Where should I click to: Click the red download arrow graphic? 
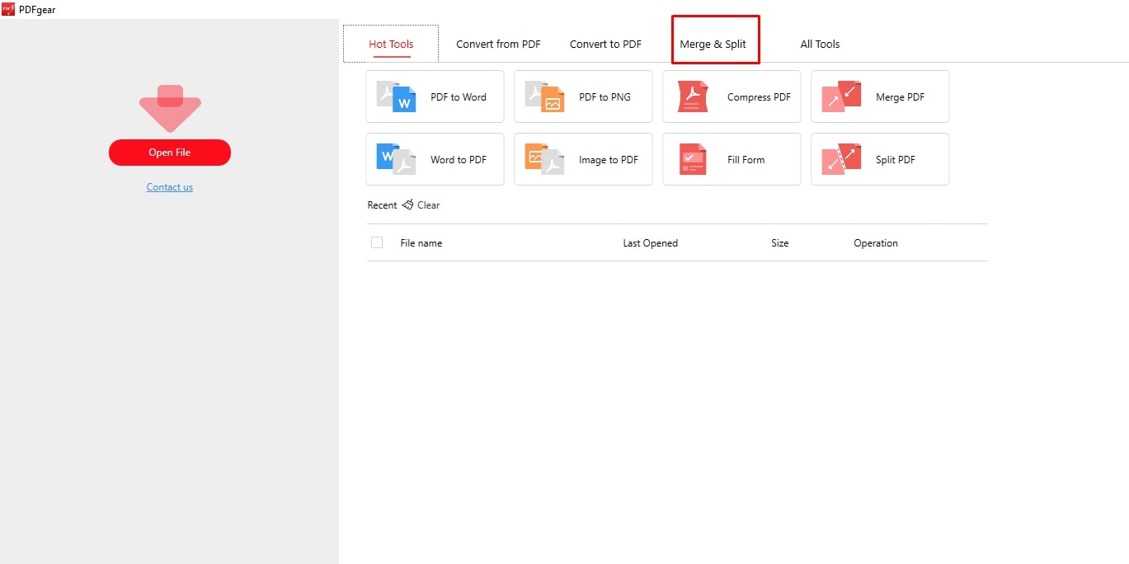tap(169, 107)
